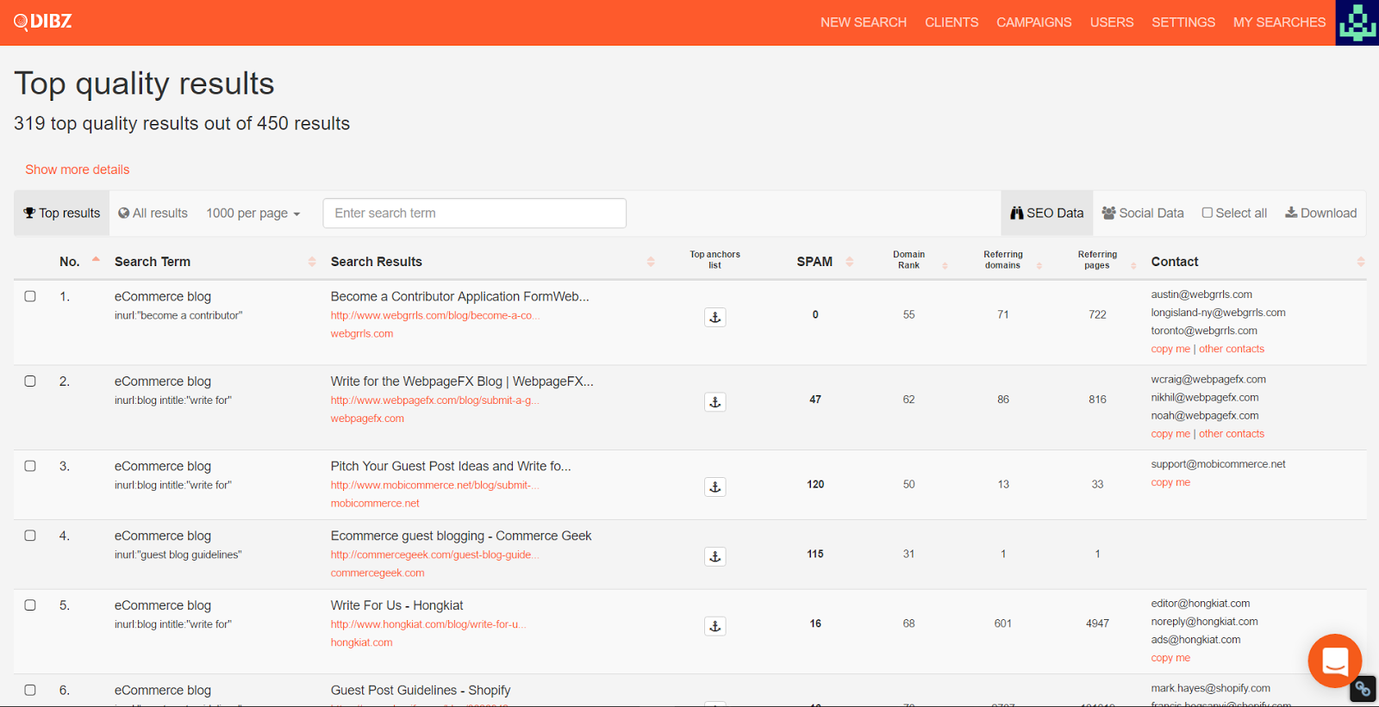
Task: Click the Show more details link
Action: click(x=77, y=170)
